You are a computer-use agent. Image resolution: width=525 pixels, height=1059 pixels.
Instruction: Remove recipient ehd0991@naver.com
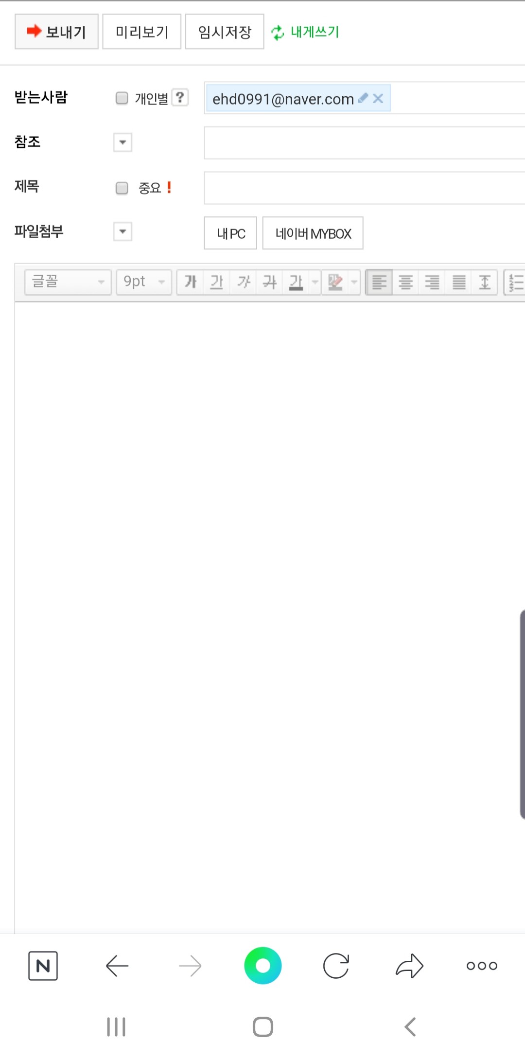click(378, 99)
